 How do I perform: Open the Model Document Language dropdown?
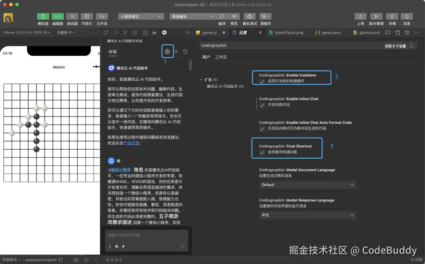(x=307, y=185)
